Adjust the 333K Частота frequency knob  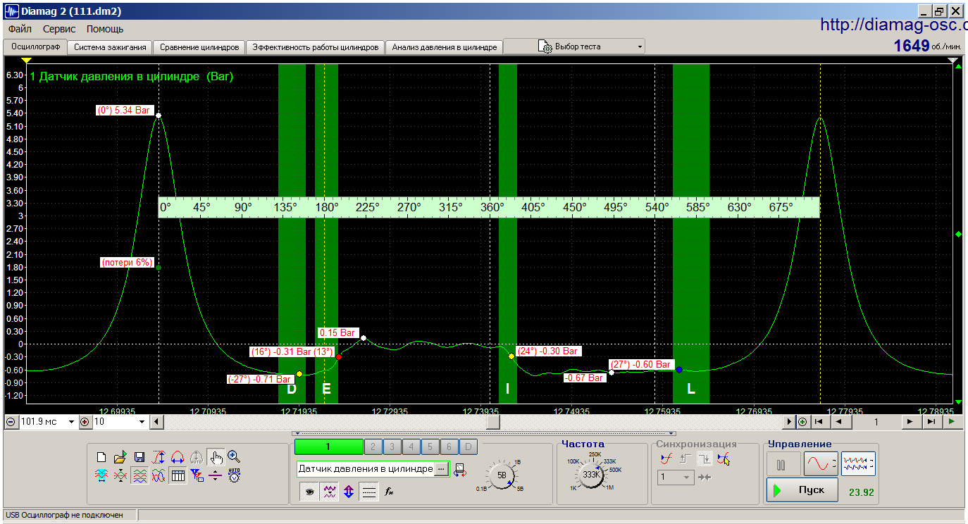(592, 475)
